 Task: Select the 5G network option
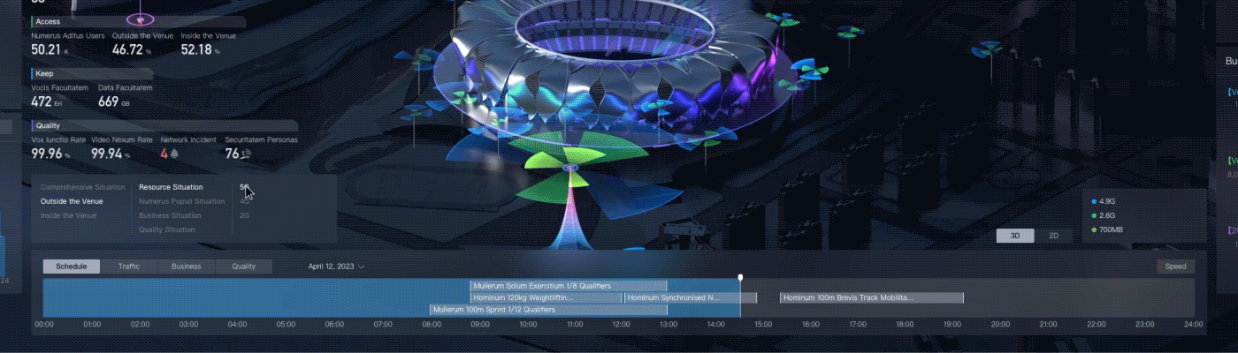click(x=244, y=187)
